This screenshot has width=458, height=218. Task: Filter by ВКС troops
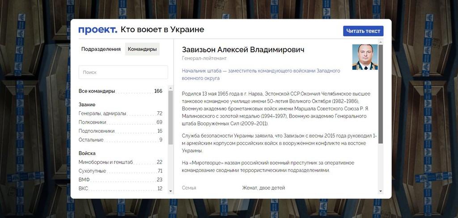120,189
